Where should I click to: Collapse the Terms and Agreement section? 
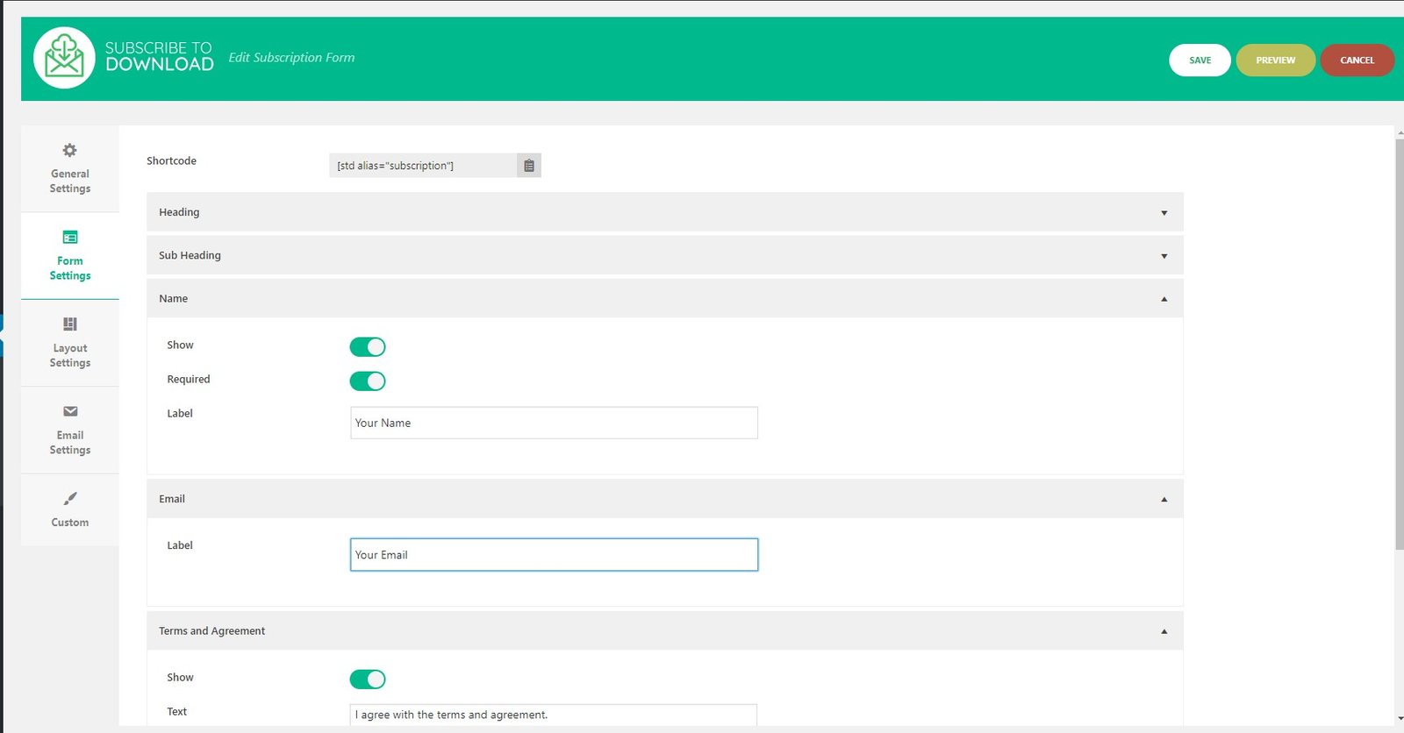(1164, 631)
